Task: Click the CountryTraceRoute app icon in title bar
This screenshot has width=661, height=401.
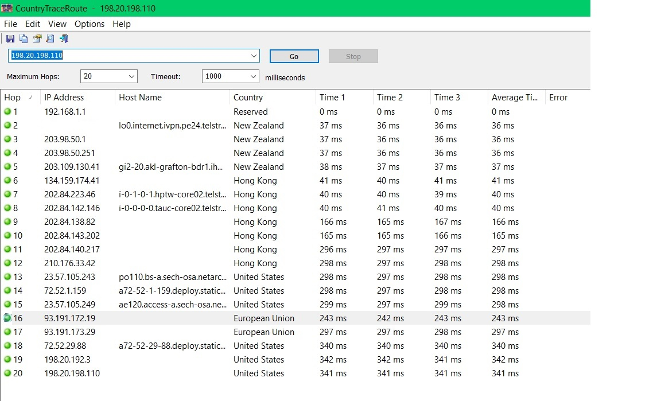Action: point(7,8)
